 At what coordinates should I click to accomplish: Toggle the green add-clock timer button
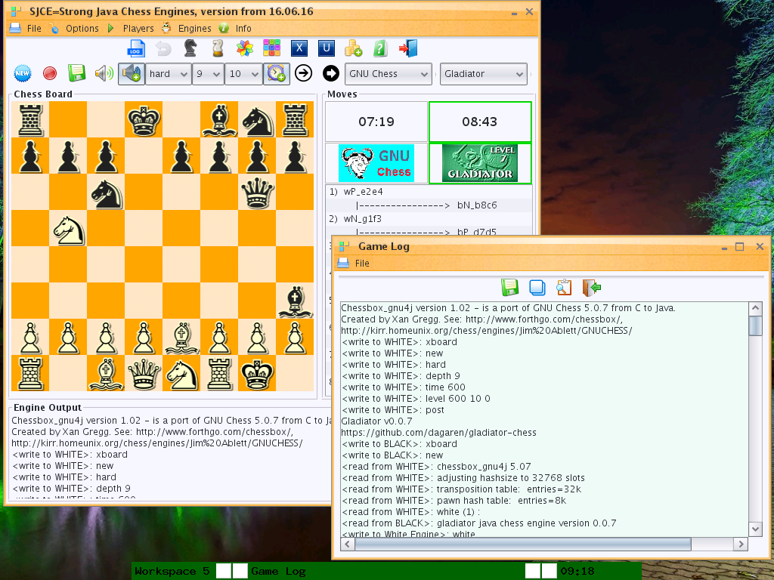276,73
